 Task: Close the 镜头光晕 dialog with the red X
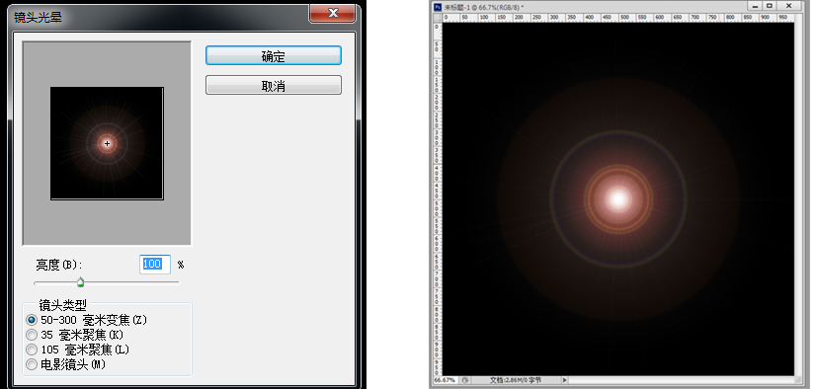[x=333, y=13]
